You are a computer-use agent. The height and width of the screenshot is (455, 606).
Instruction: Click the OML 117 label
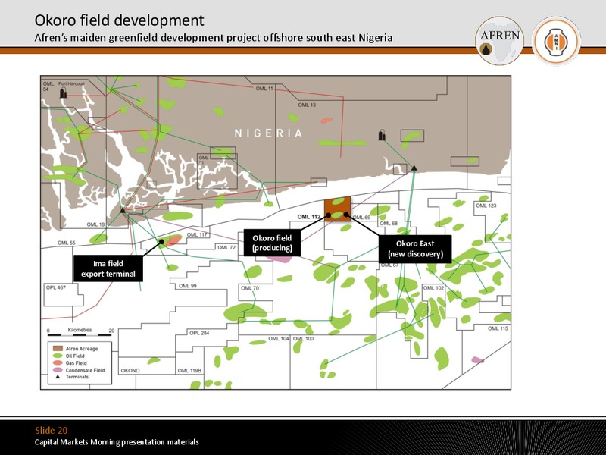pyautogui.click(x=197, y=234)
